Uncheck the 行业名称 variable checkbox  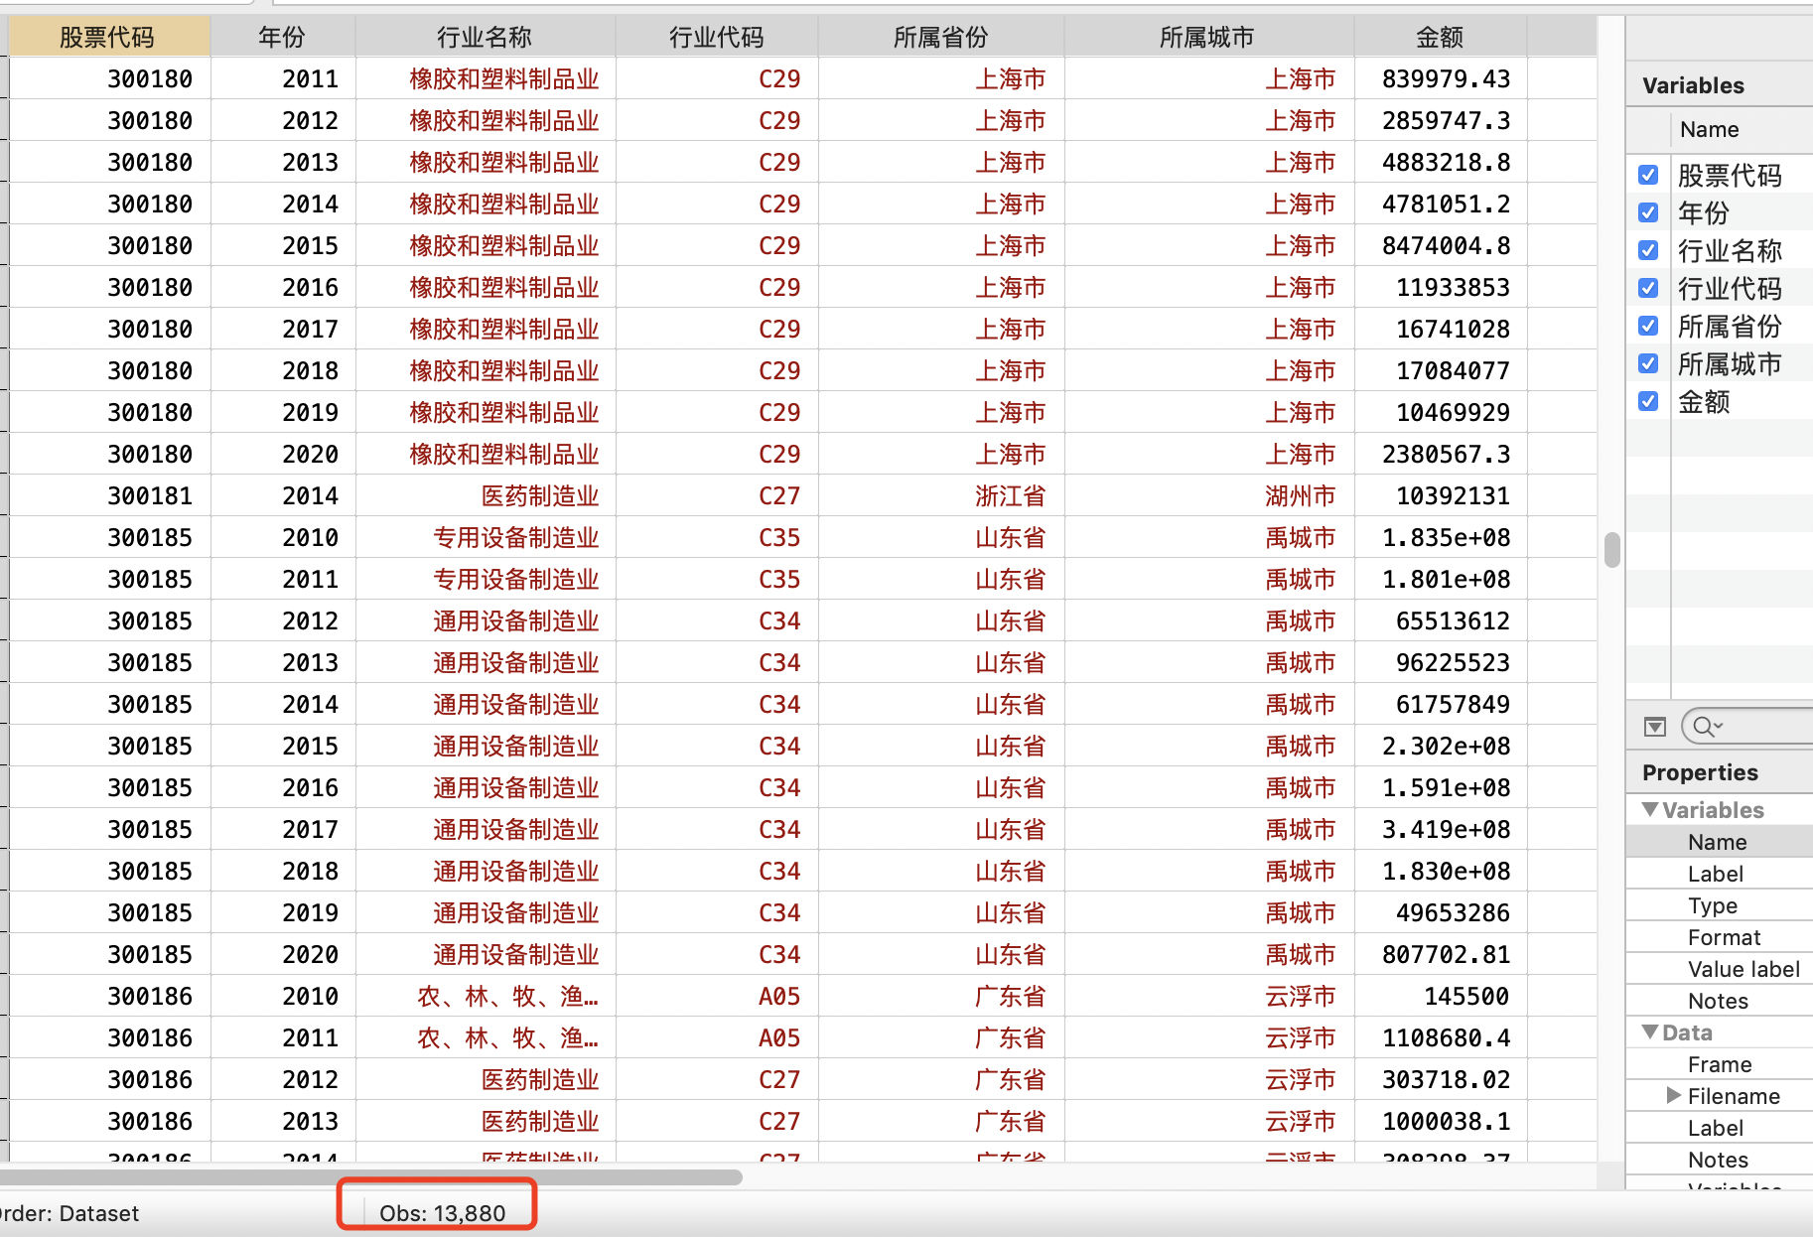point(1648,250)
